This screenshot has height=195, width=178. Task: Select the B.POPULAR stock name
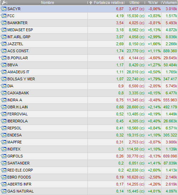(18, 58)
